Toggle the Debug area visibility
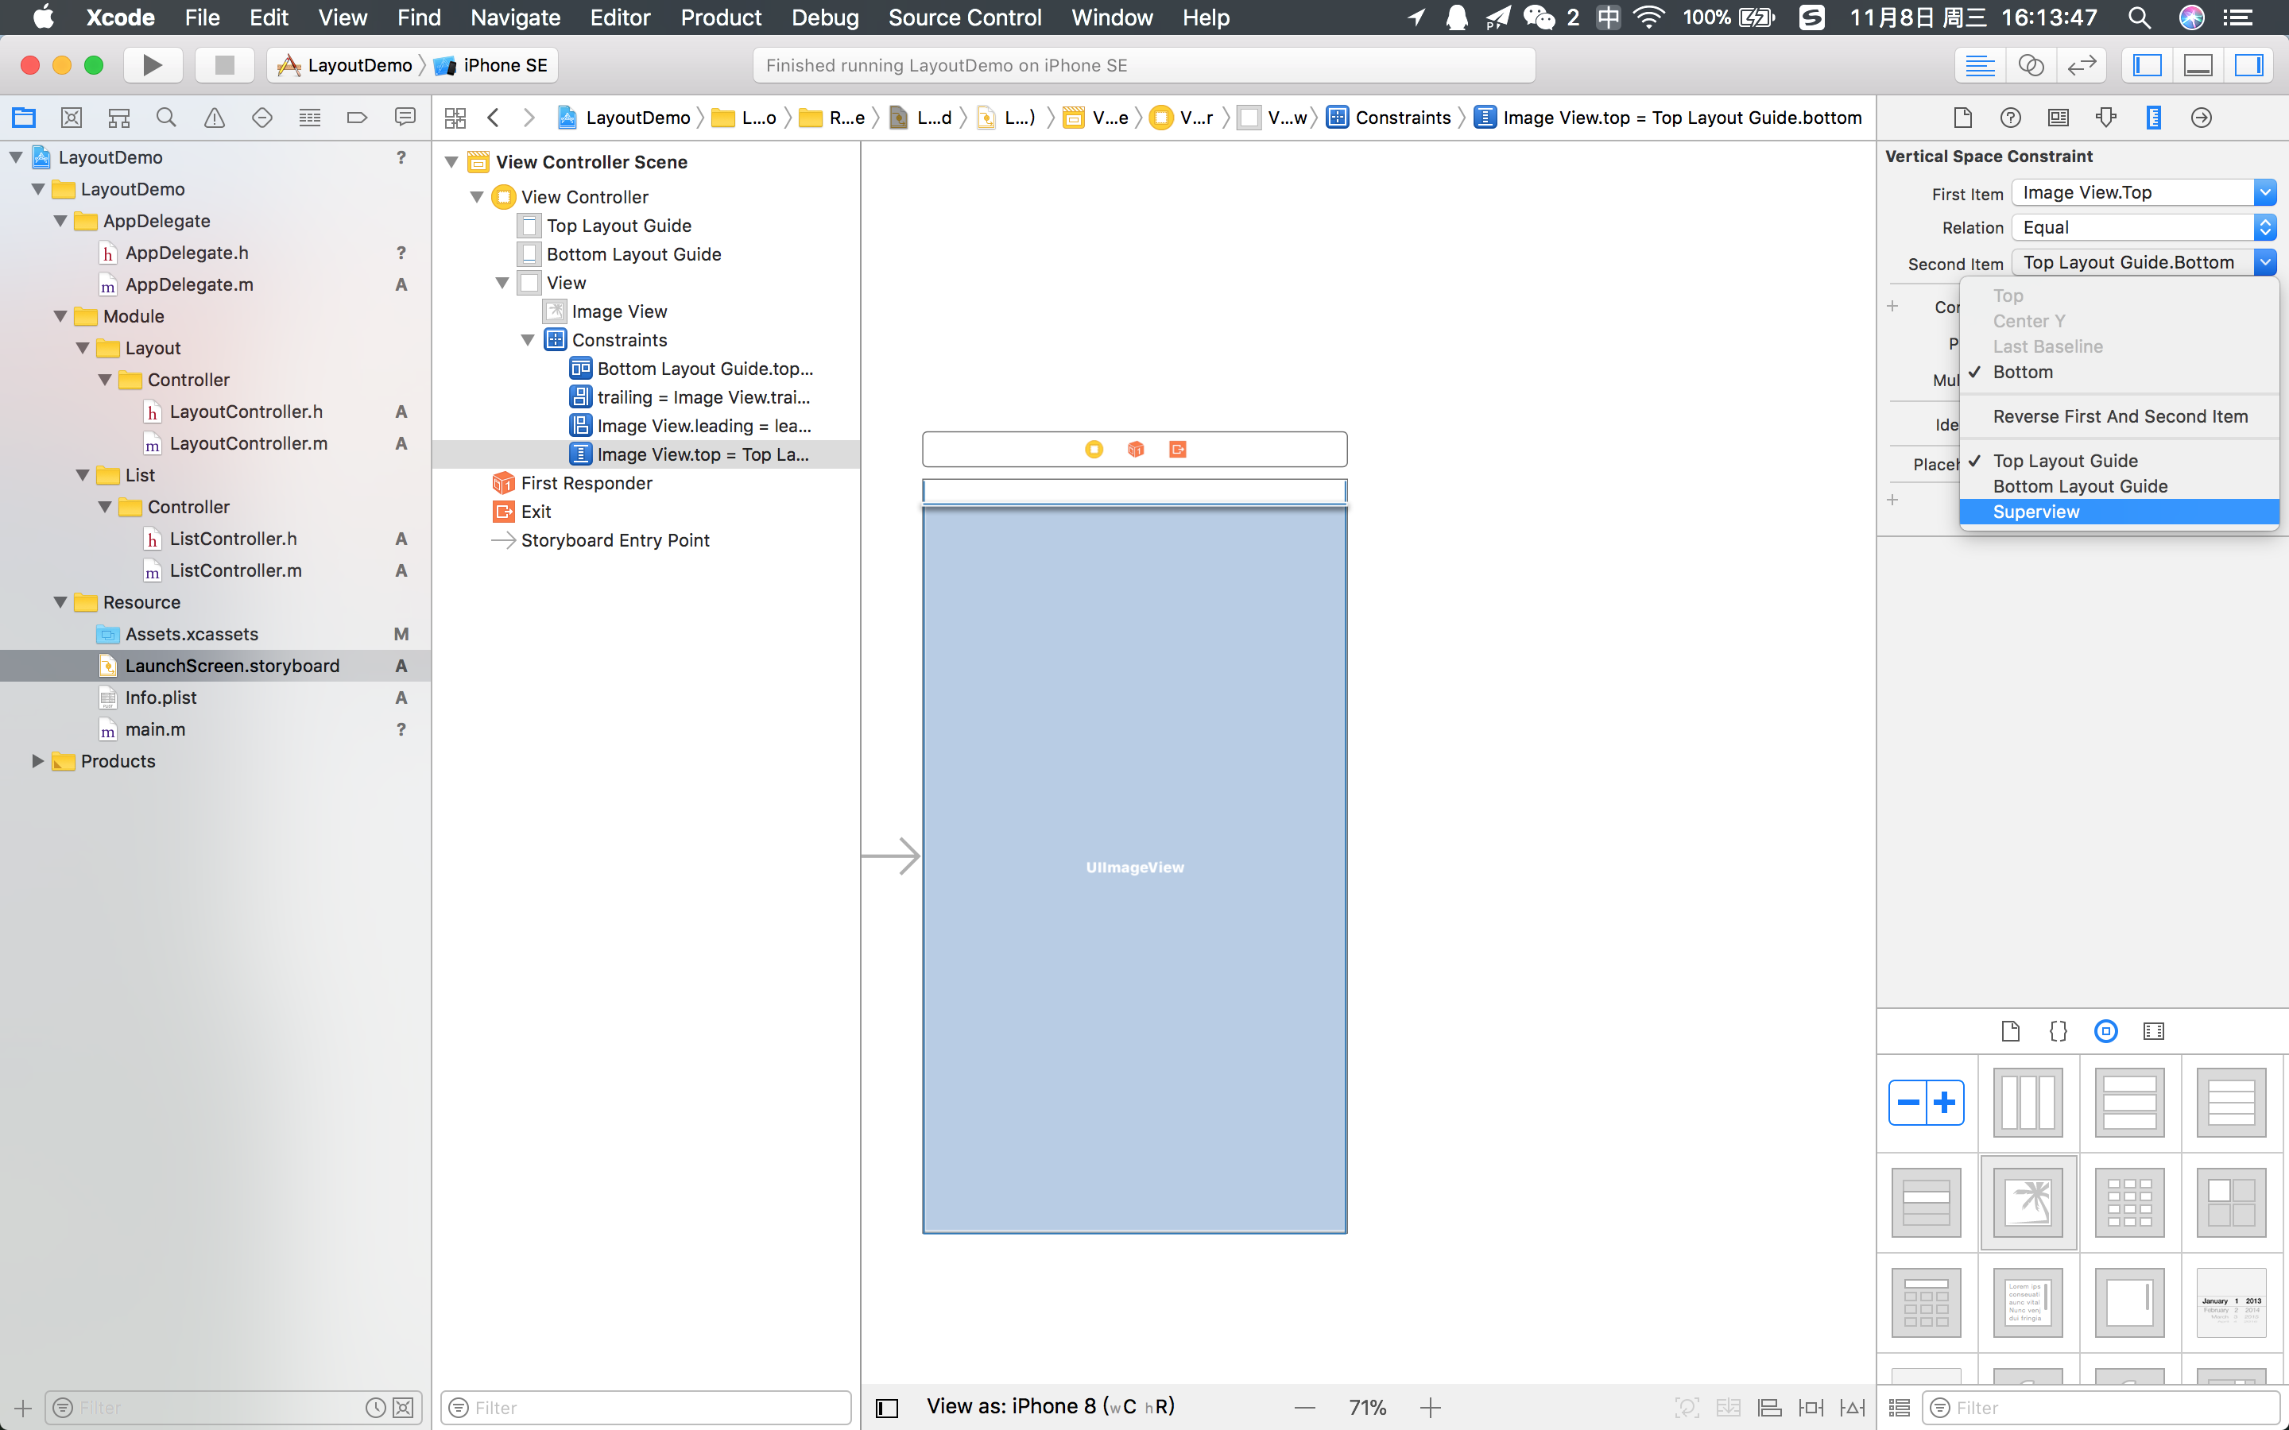This screenshot has height=1430, width=2289. 2198,65
